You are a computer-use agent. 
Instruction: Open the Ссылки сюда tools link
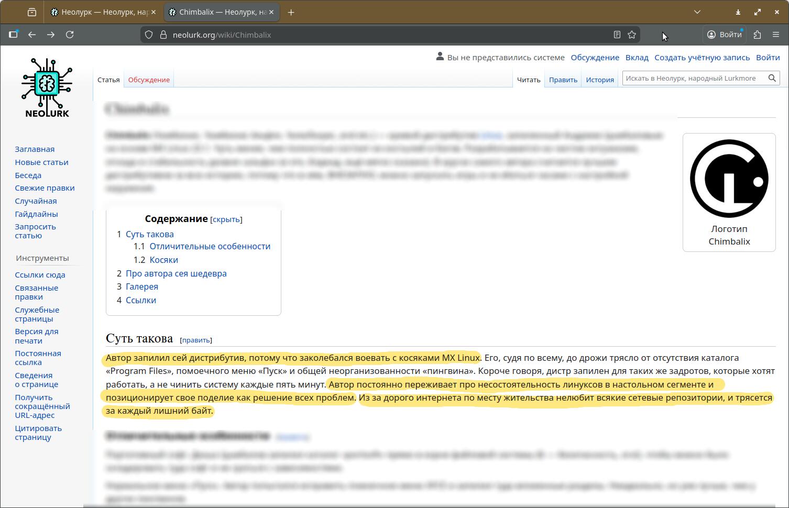tap(40, 275)
